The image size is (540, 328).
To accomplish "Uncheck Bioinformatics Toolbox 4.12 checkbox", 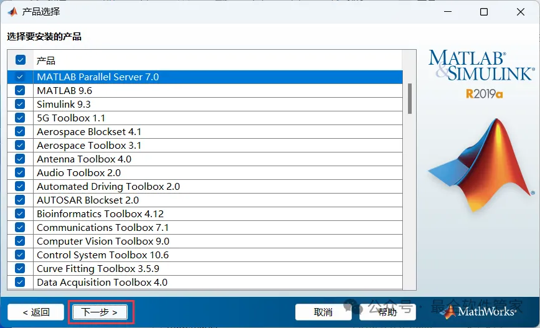I will click(20, 213).
